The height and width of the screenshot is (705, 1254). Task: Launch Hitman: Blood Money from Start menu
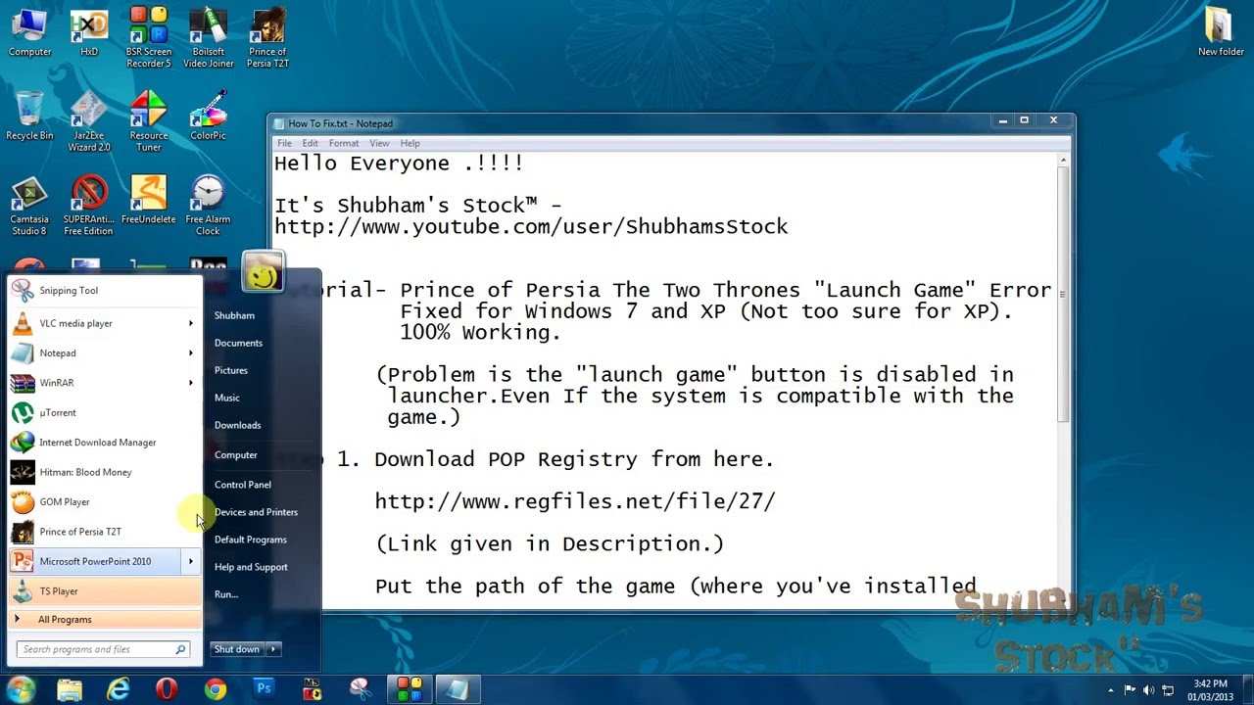coord(105,472)
